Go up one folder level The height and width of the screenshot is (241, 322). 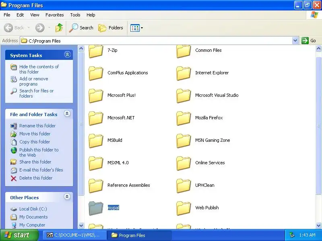pos(59,28)
